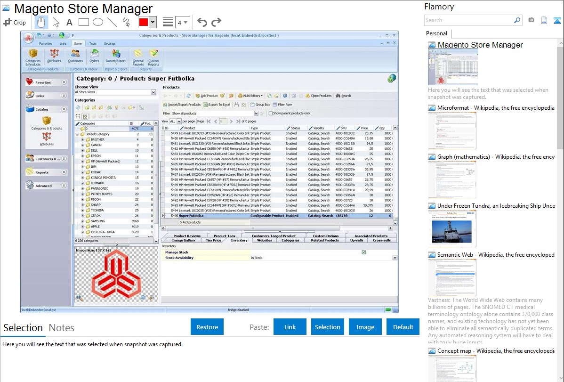Open the Stock Availability dropdown
This screenshot has width=564, height=382.
[x=395, y=258]
